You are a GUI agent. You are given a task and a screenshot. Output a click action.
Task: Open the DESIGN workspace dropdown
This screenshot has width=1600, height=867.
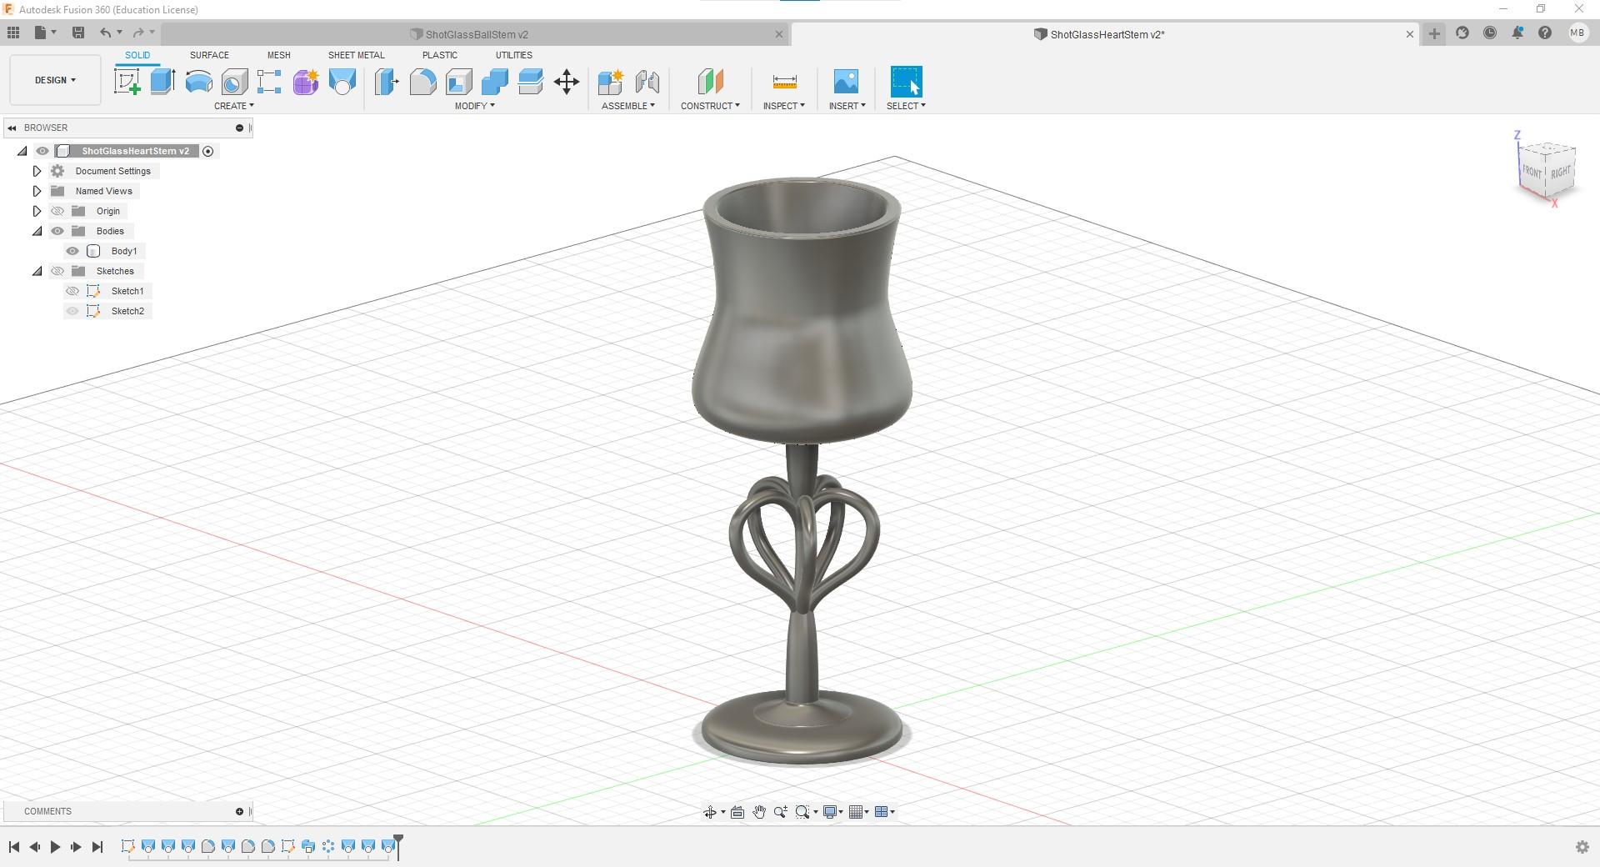point(55,80)
